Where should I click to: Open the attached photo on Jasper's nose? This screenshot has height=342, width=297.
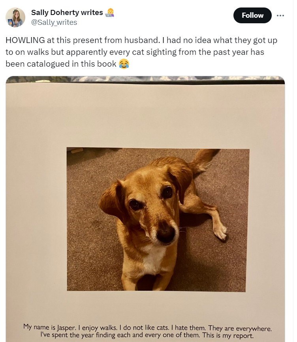[x=165, y=234]
